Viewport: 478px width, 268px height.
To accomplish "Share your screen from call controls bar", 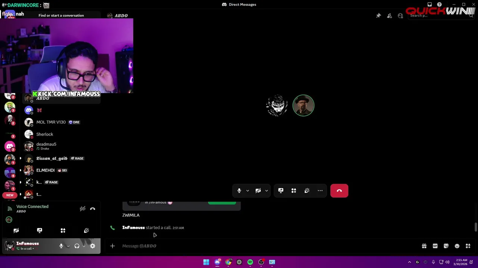I will tap(281, 191).
